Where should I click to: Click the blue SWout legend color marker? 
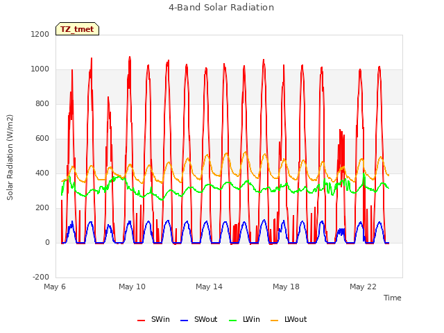(x=184, y=321)
